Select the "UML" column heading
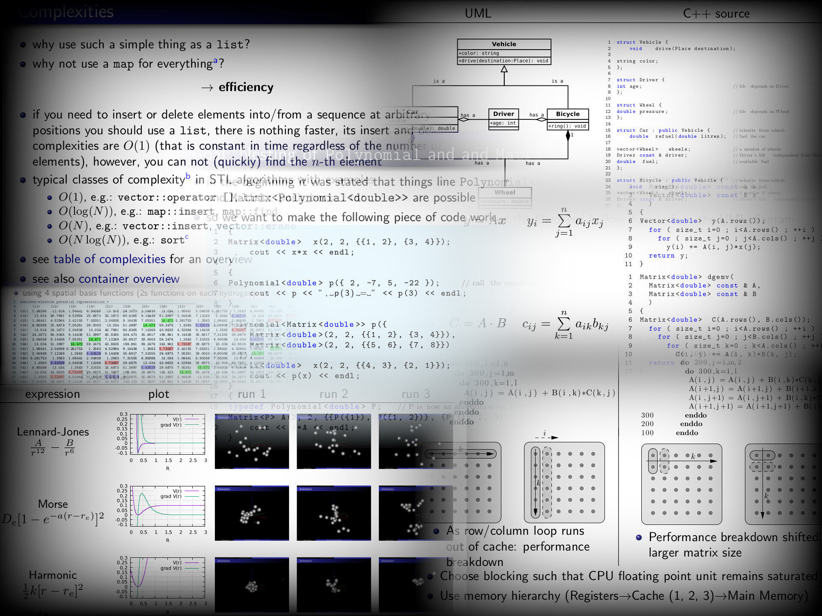The image size is (822, 616). pos(478,13)
